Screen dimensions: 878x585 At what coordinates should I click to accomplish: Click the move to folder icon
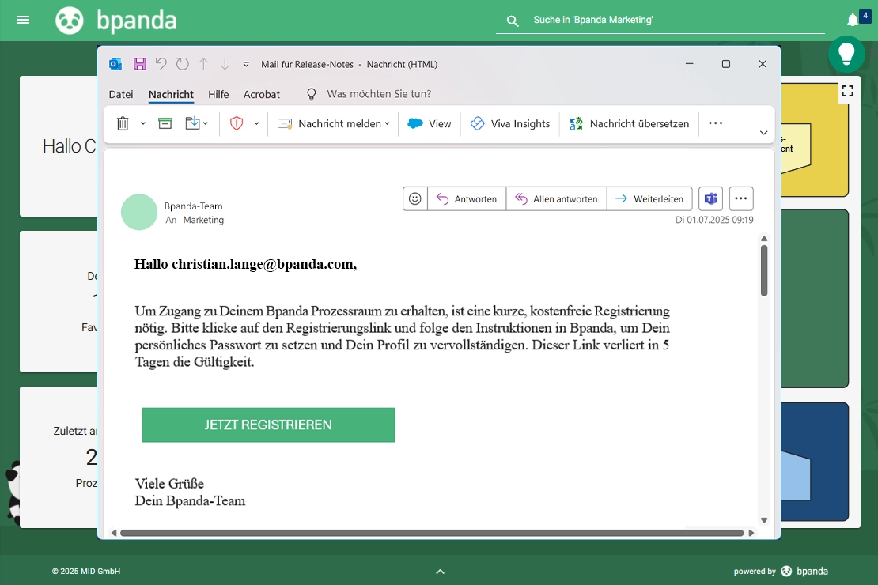click(193, 123)
